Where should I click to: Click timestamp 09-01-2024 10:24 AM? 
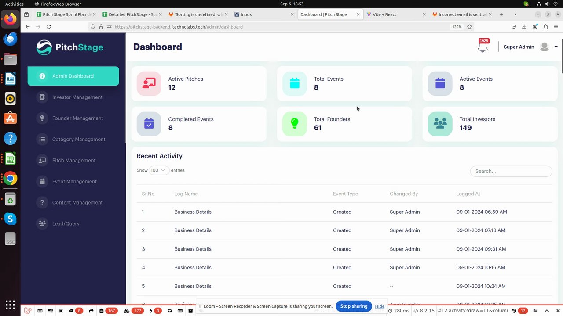click(481, 286)
